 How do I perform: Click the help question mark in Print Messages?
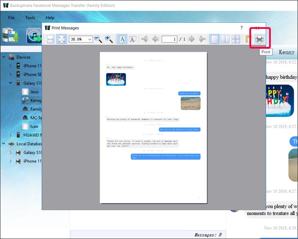click(x=241, y=28)
